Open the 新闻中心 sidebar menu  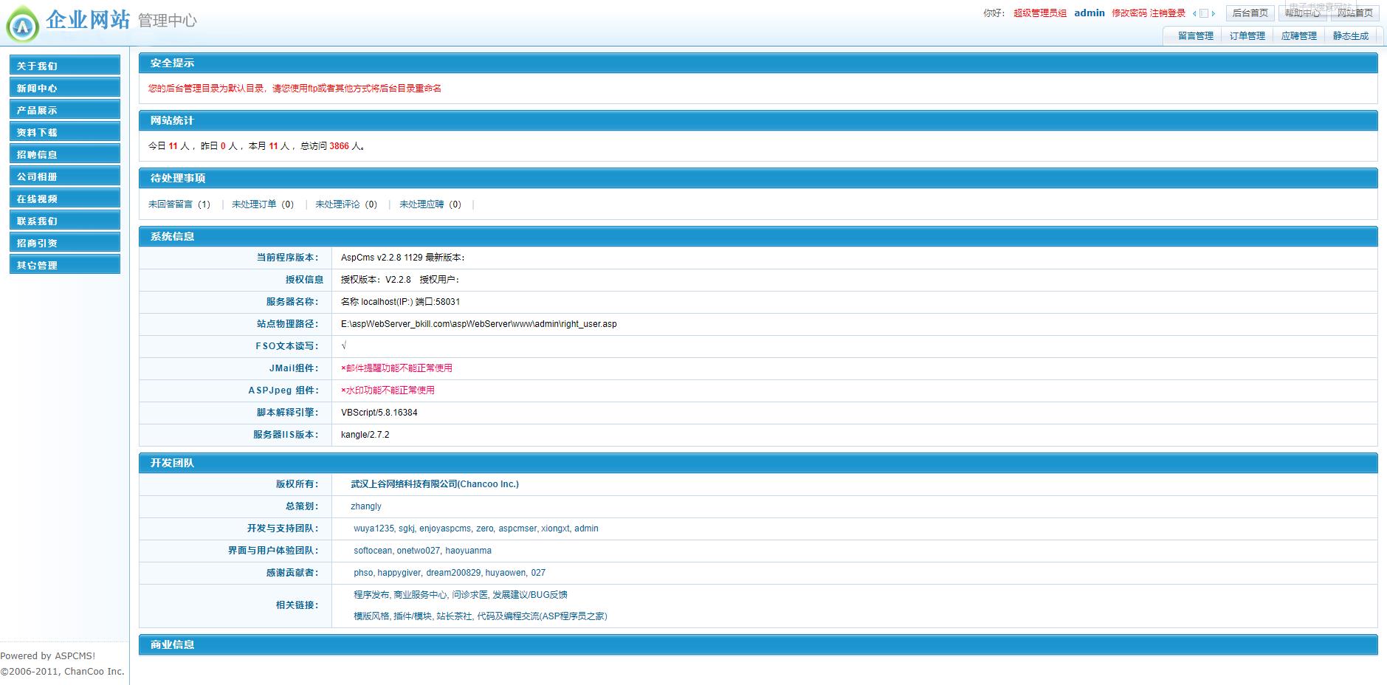coord(65,87)
